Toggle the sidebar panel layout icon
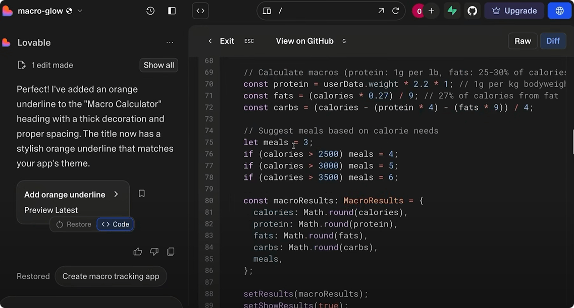This screenshot has height=308, width=574. [x=172, y=11]
